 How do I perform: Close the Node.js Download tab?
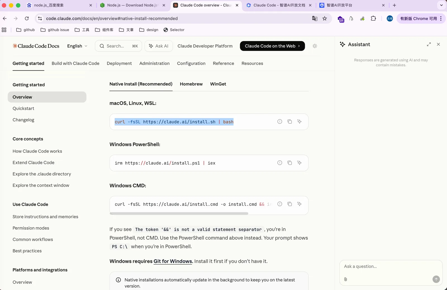coord(164,5)
